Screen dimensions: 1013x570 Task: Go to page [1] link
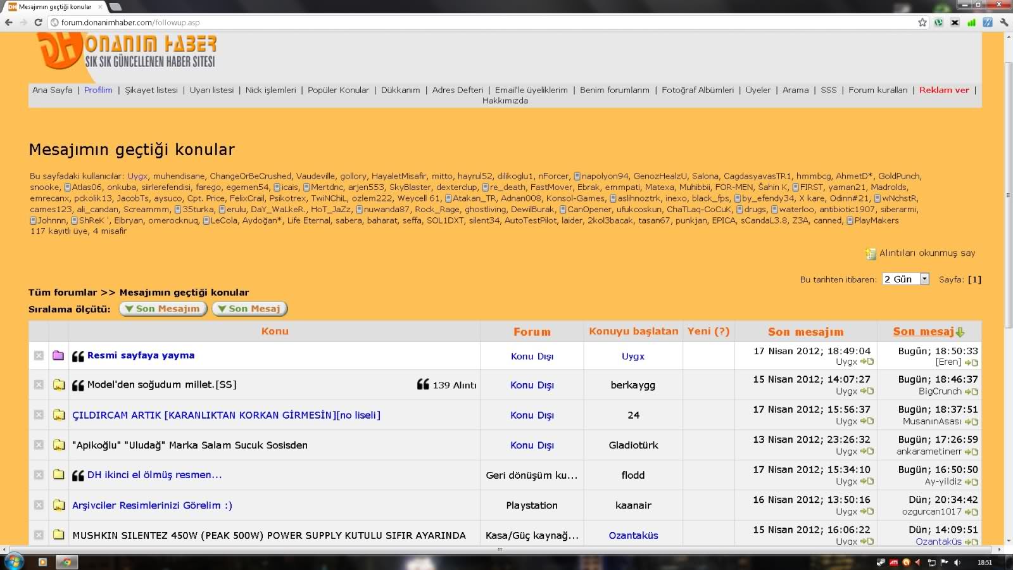(974, 279)
